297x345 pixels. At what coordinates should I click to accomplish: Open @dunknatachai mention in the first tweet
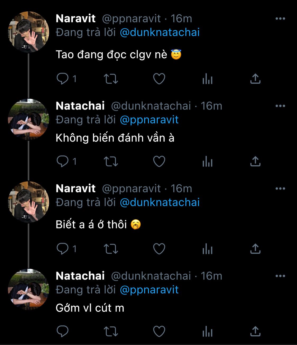click(x=159, y=32)
